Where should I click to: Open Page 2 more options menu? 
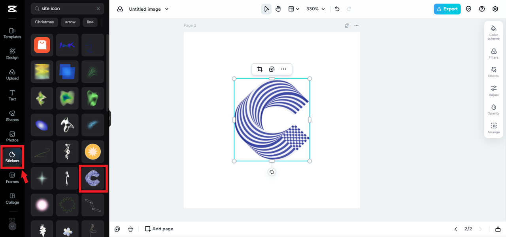point(356,25)
